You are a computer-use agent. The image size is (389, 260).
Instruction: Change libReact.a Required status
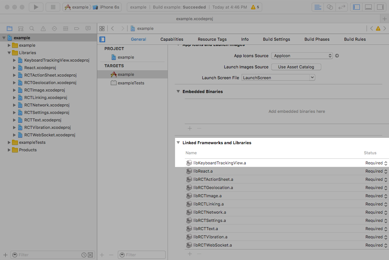point(376,171)
